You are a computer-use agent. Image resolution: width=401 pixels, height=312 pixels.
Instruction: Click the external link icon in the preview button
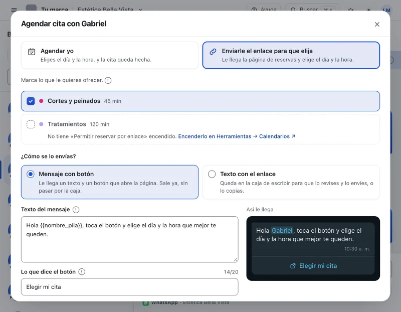pyautogui.click(x=293, y=266)
